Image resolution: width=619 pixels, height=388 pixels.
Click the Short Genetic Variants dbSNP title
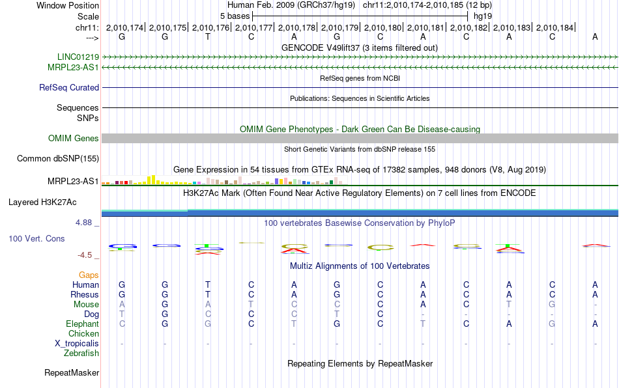360,149
